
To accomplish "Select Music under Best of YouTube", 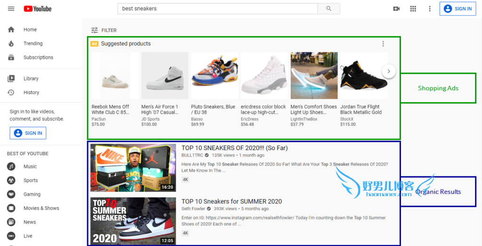I will click(30, 167).
